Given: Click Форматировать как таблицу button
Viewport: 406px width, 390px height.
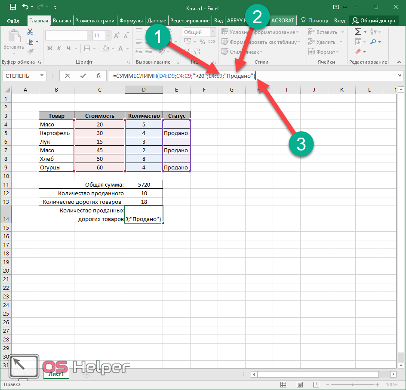Looking at the screenshot, I should click(x=261, y=42).
